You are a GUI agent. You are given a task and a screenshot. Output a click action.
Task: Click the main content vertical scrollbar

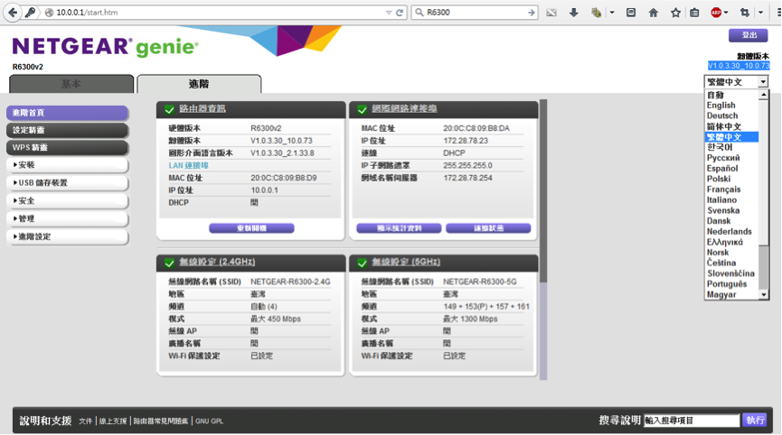[x=543, y=239]
